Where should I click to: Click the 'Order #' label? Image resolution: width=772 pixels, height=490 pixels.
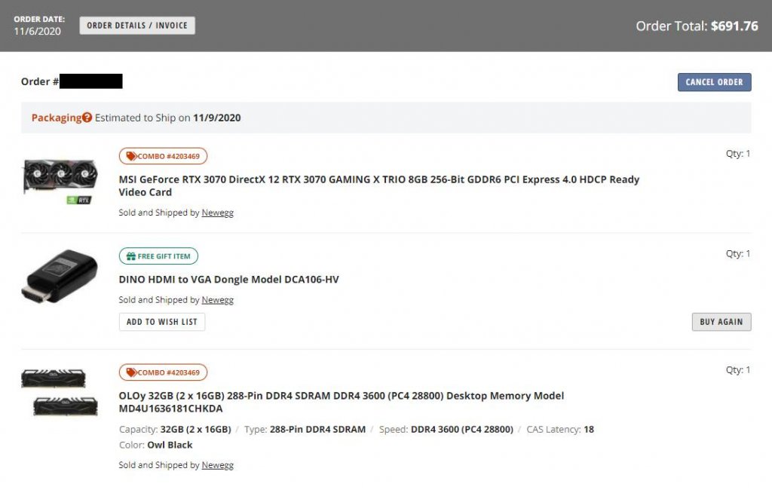click(39, 81)
